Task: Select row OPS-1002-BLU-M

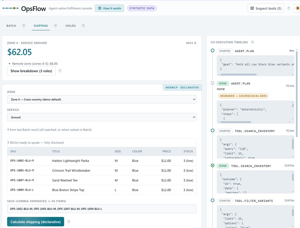Action: pyautogui.click(x=102, y=161)
